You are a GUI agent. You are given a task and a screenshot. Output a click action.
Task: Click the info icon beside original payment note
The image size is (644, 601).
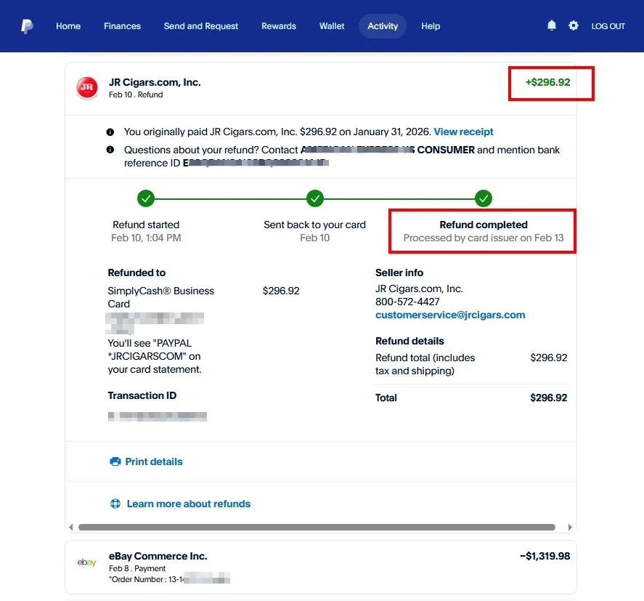(110, 132)
